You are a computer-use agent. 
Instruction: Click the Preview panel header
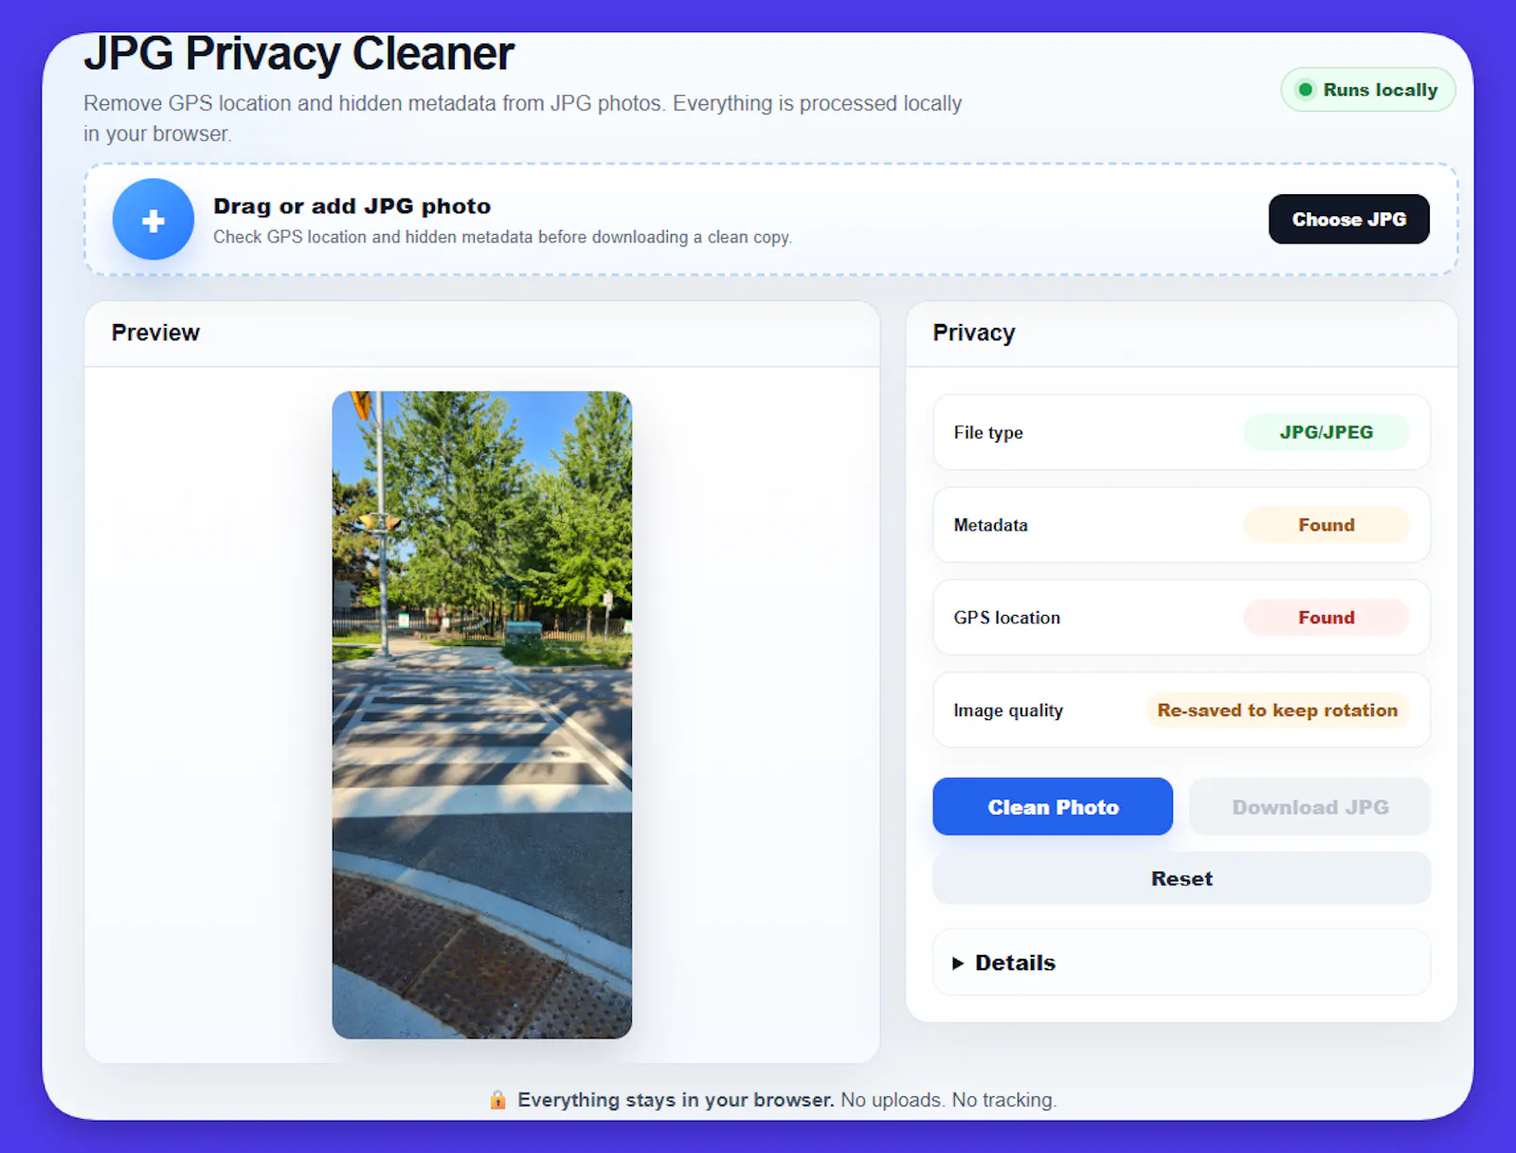(x=482, y=333)
